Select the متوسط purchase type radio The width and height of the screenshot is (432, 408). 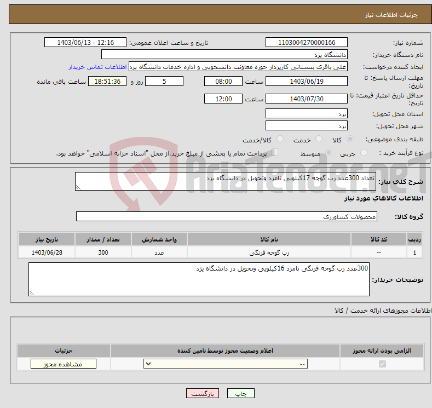329,153
